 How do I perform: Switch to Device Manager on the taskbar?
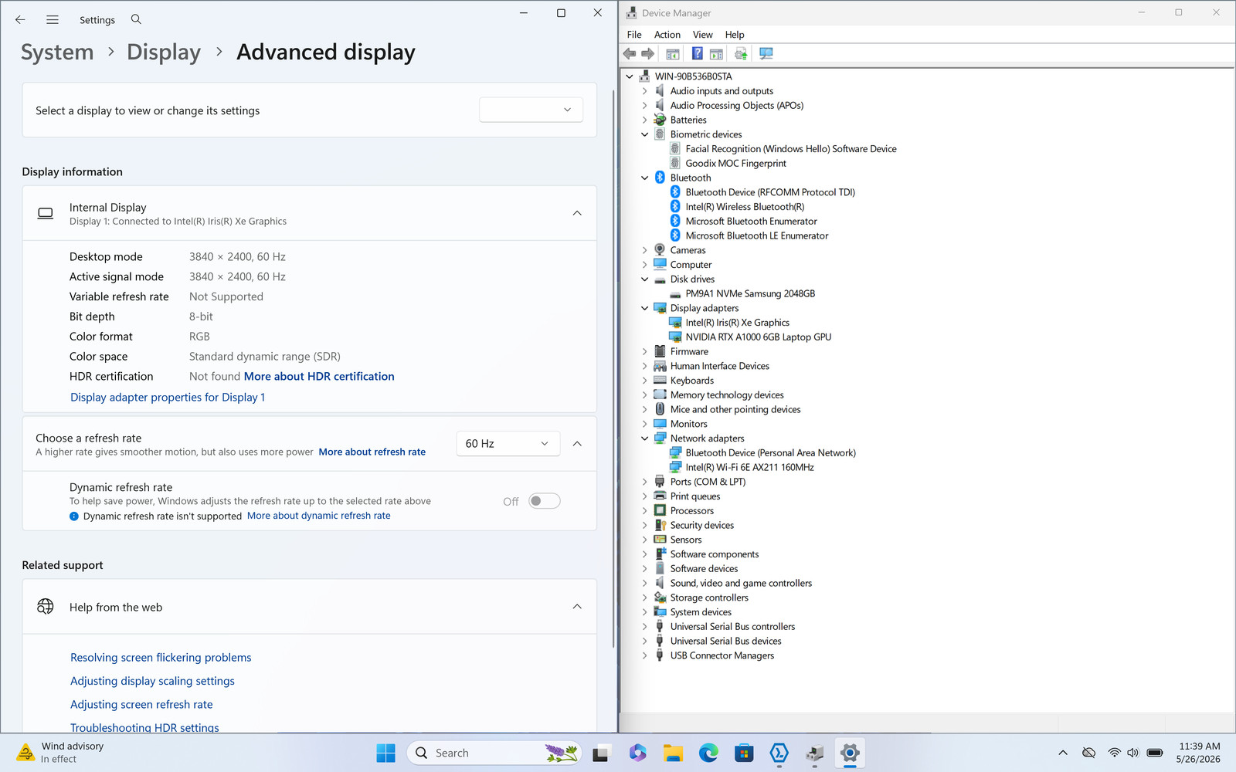[814, 753]
